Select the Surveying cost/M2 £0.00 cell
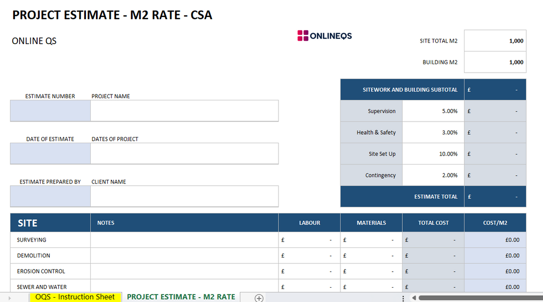Screen dimensions: 543x302 pos(495,240)
